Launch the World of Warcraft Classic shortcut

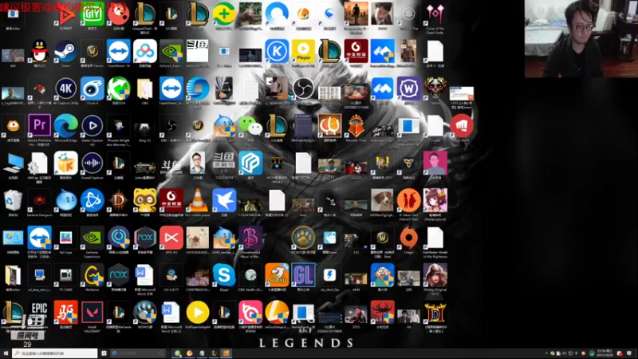(93, 51)
